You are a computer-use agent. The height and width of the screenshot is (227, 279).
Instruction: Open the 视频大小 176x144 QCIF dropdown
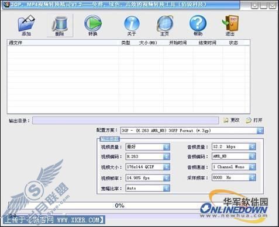tap(167, 167)
